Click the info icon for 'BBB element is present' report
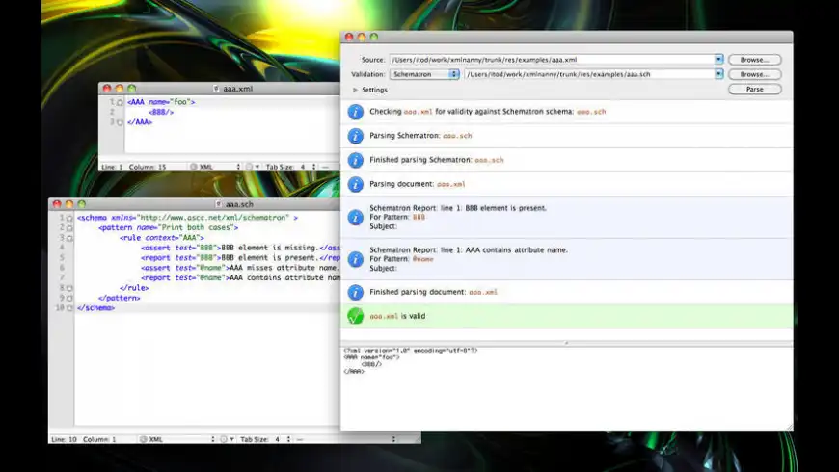839x472 pixels. coord(355,217)
